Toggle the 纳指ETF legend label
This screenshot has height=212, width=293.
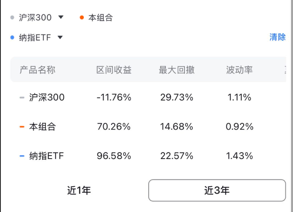coord(35,37)
